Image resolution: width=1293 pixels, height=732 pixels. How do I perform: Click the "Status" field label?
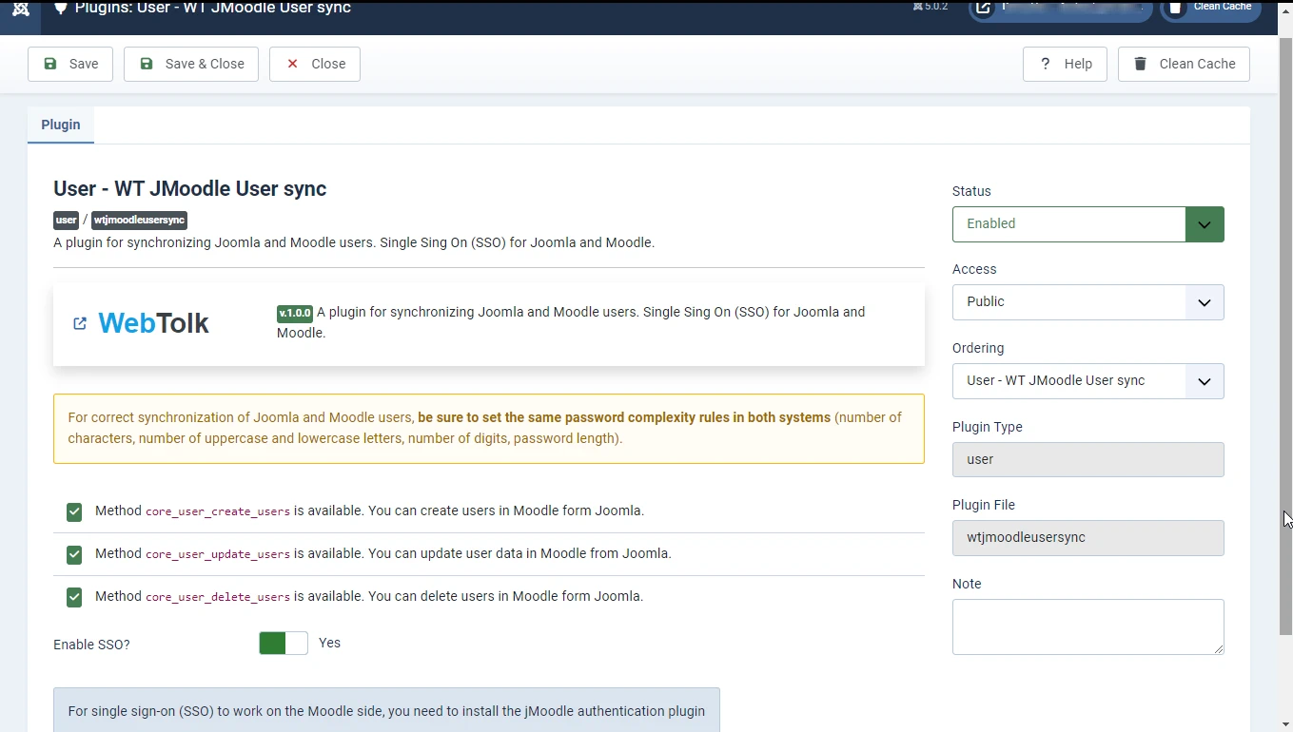click(x=971, y=191)
